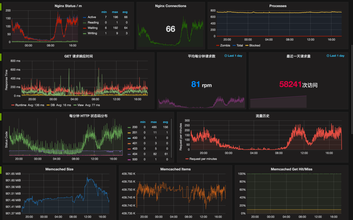Open the Memcached Items panel title menu
The height and width of the screenshot is (220, 353).
[x=175, y=169]
